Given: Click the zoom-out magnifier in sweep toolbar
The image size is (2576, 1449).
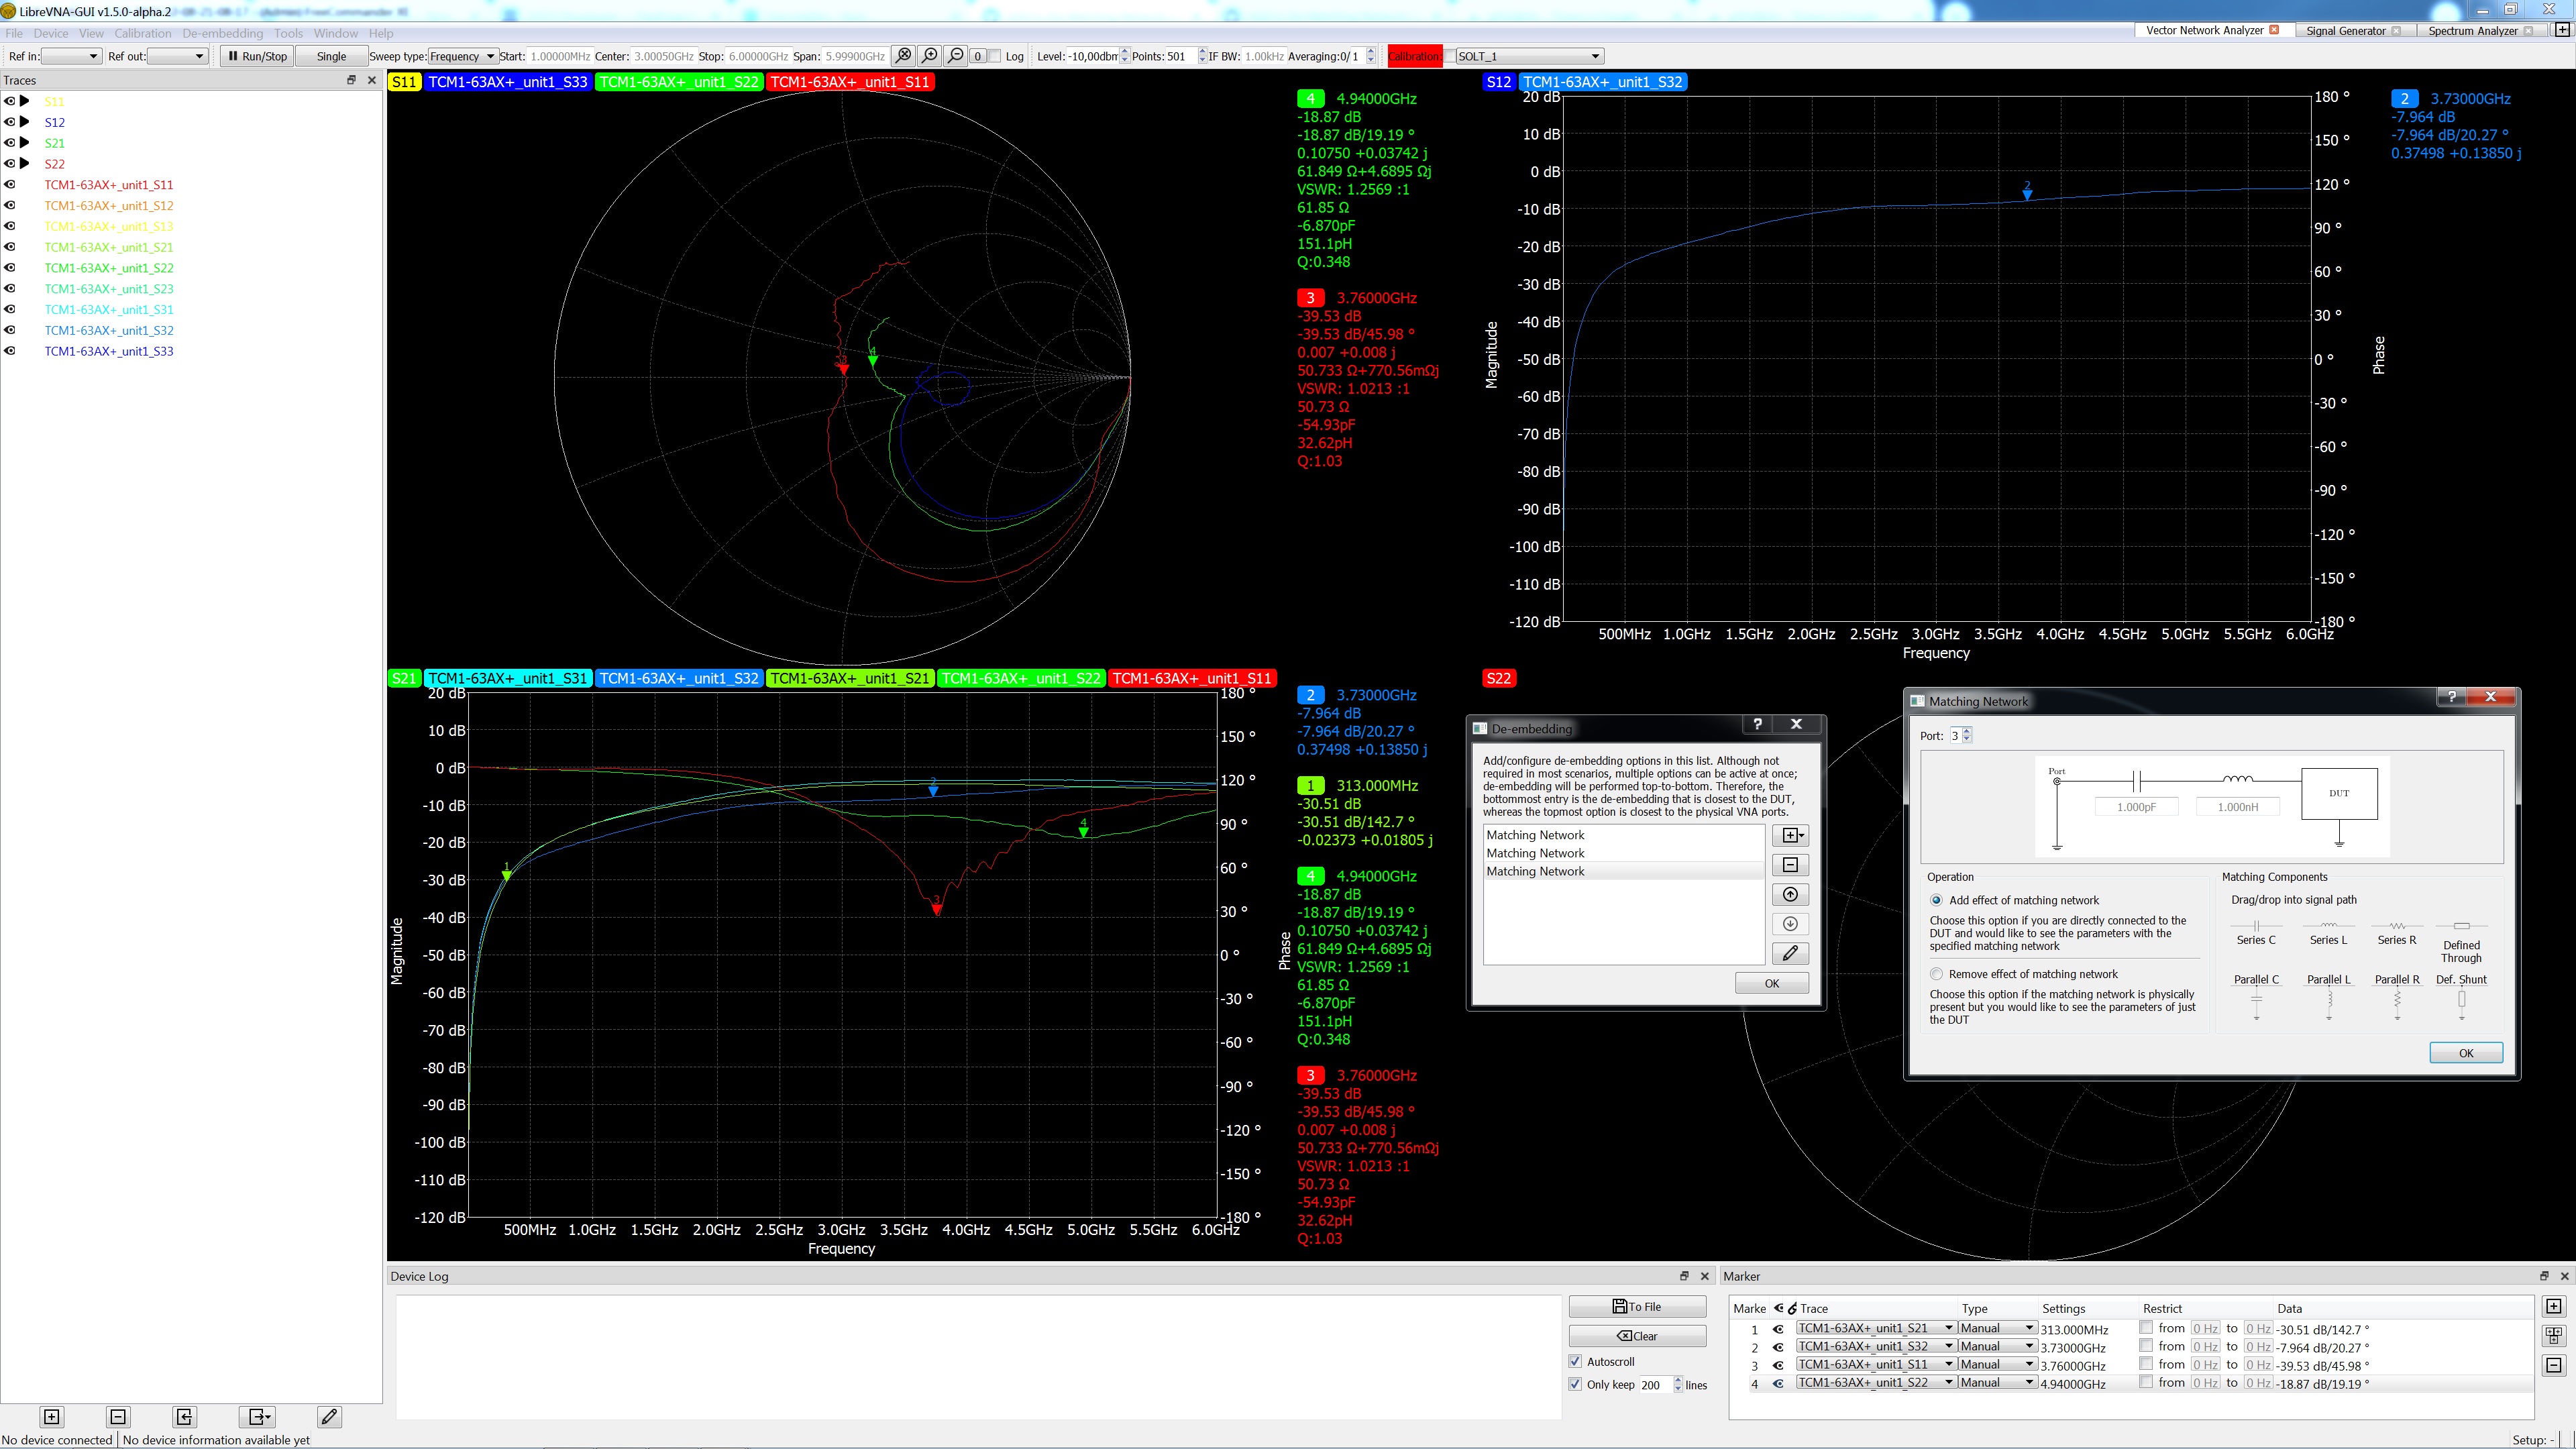Looking at the screenshot, I should click(955, 56).
